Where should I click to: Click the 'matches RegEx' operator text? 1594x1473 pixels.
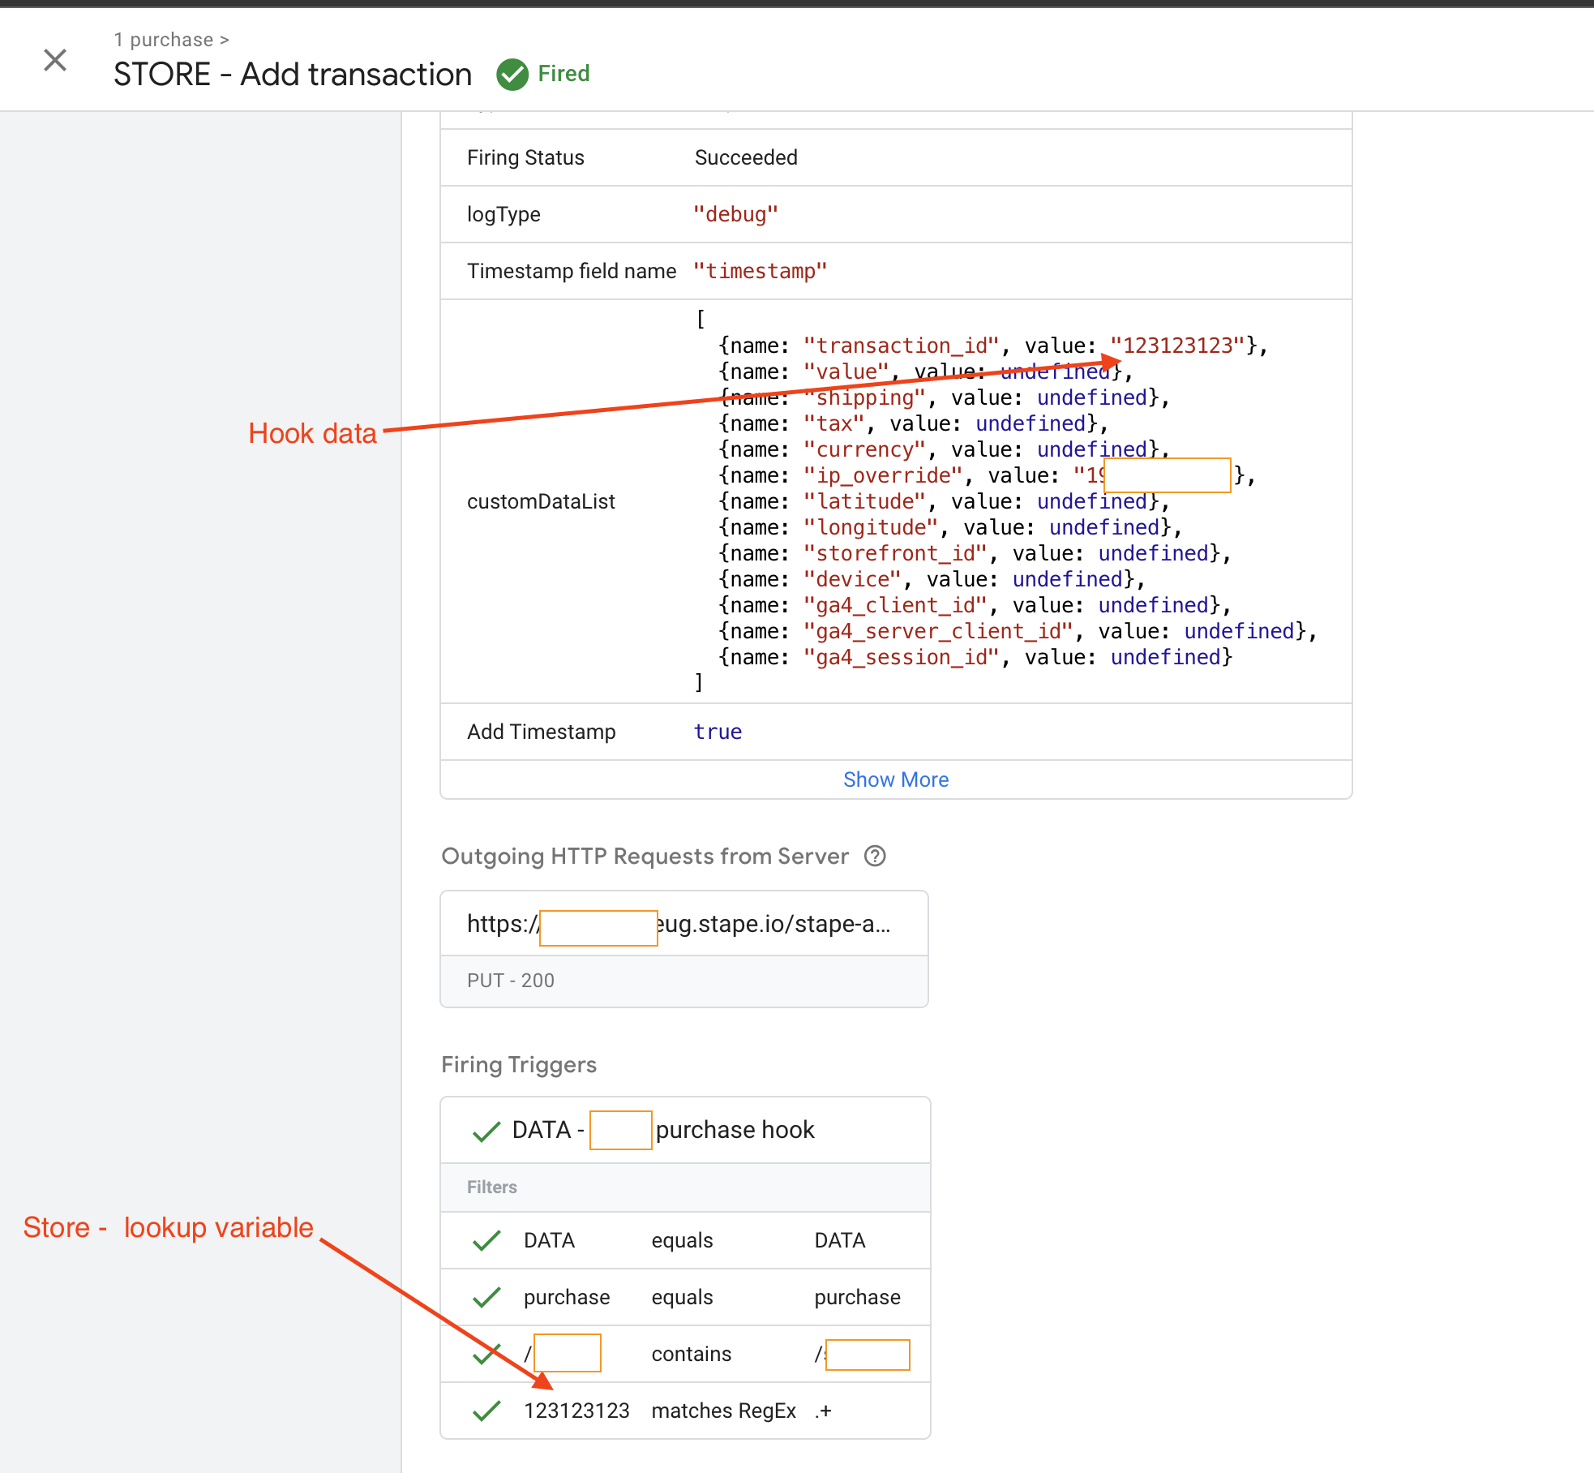point(724,1411)
